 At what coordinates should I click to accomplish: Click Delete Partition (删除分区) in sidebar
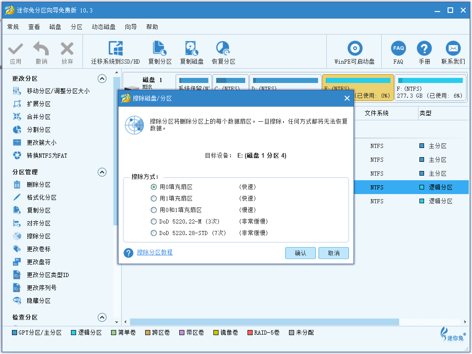[32, 184]
